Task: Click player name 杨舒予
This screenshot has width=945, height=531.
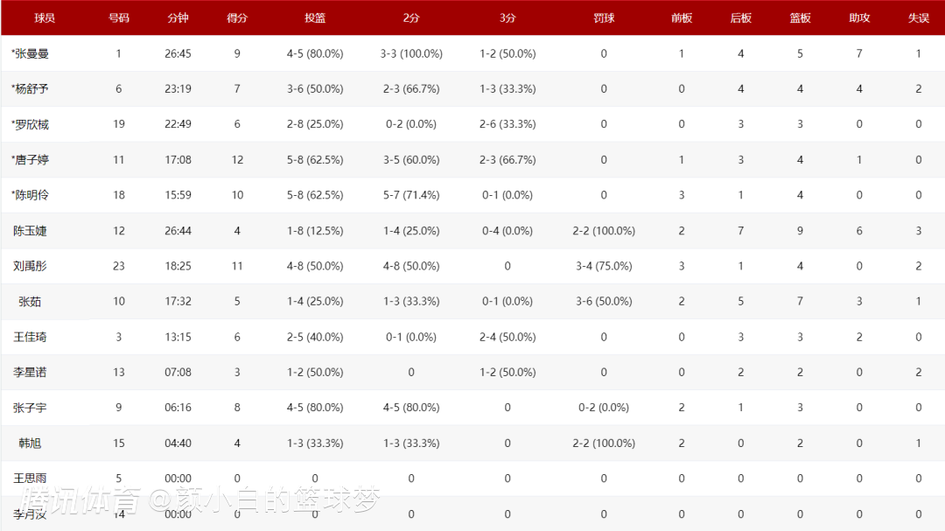Action: (30, 88)
